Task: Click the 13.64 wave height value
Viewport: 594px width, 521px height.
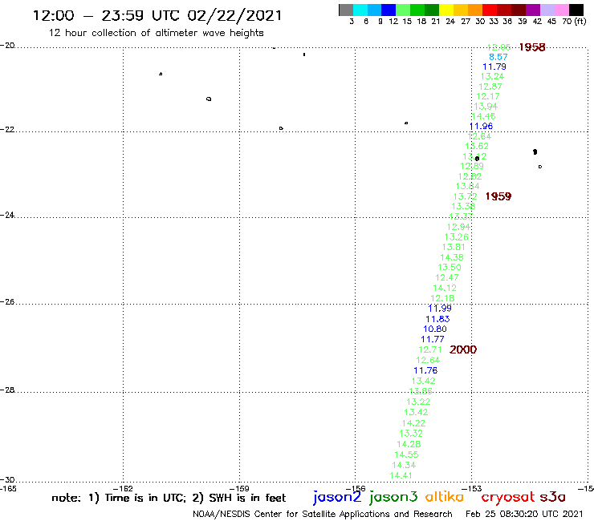Action: pos(467,186)
